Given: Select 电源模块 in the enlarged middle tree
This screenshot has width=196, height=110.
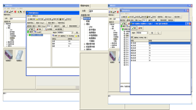Looking at the screenshot, I should pos(92,38).
